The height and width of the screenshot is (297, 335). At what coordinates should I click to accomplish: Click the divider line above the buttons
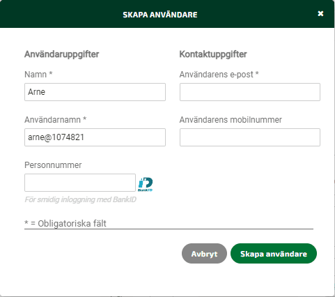[169, 229]
